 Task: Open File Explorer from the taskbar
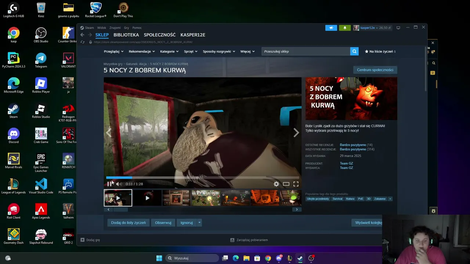coord(246,258)
